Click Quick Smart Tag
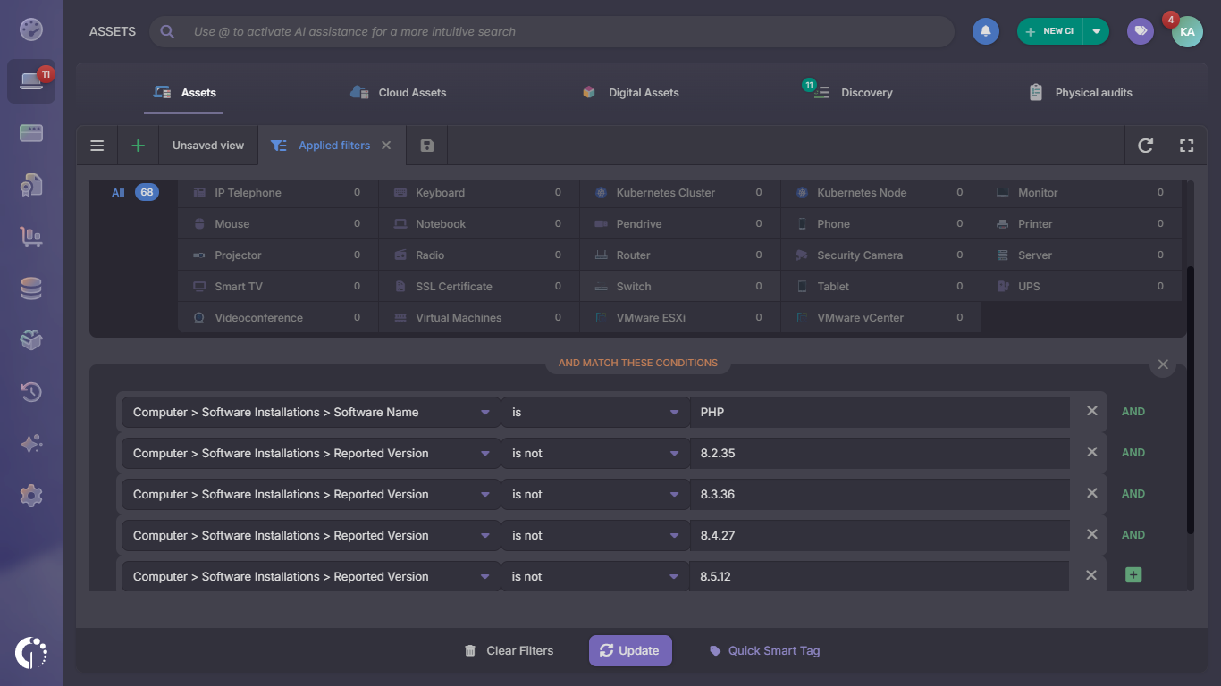This screenshot has height=686, width=1221. tap(764, 650)
